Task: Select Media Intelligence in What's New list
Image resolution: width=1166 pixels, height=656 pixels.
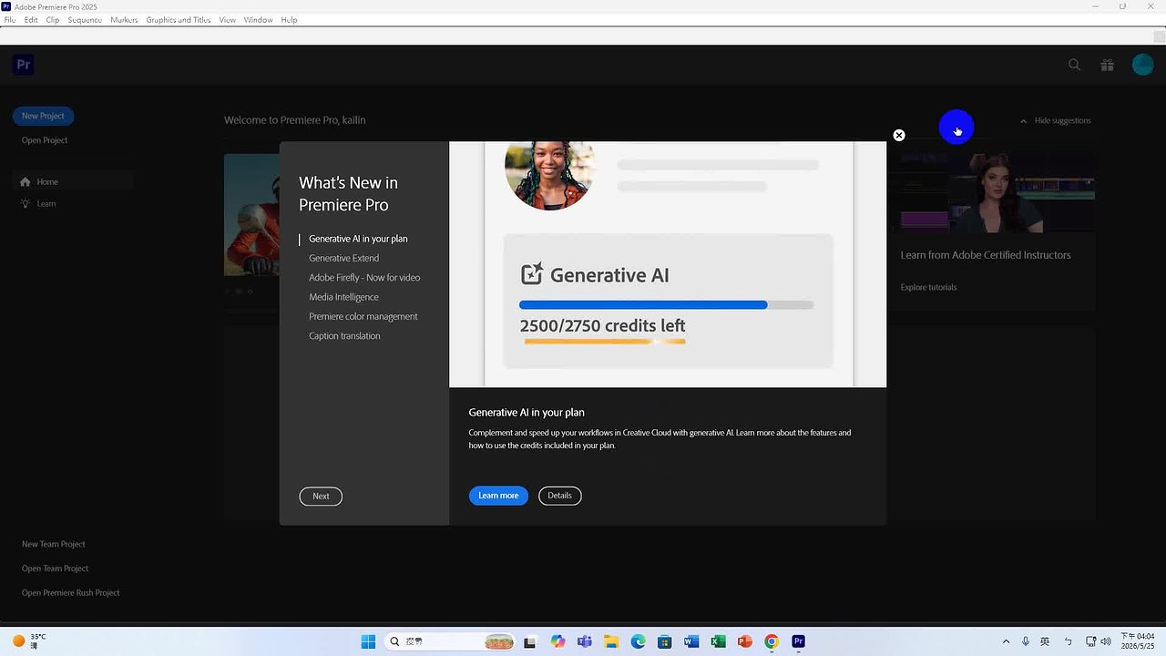Action: pos(343,297)
